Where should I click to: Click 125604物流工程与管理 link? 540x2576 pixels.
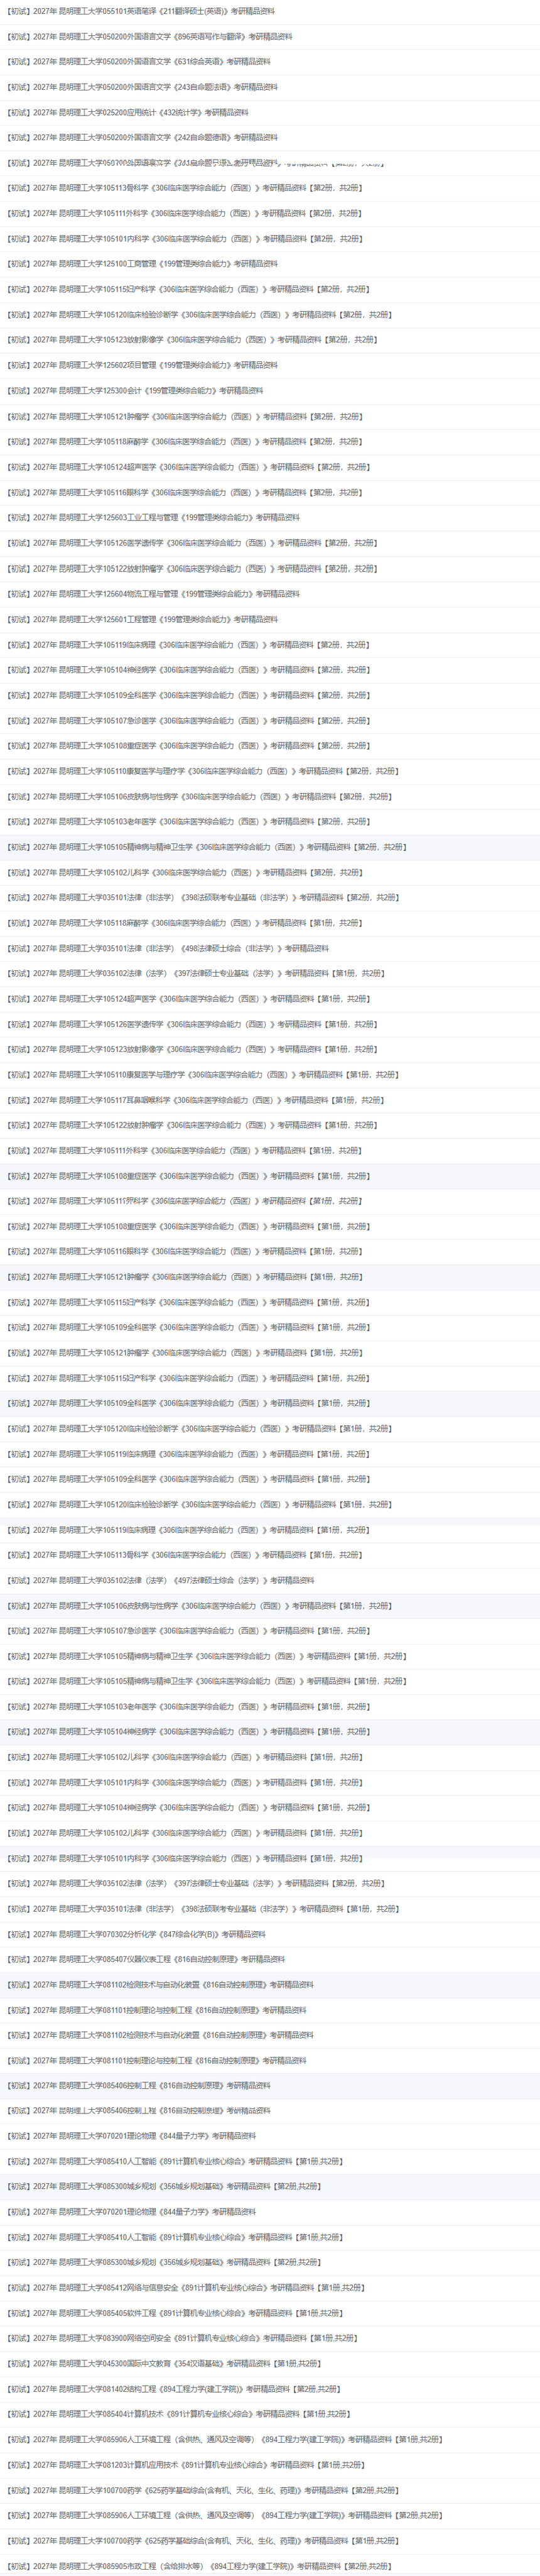(154, 594)
